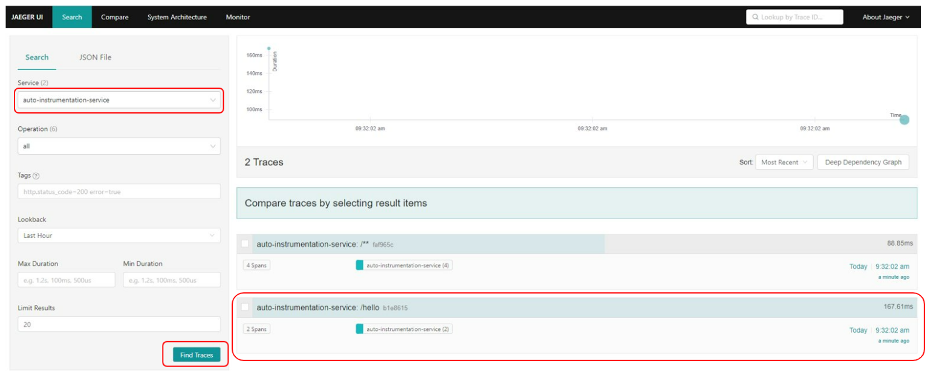Click the JAEGER UI logo

[x=27, y=17]
